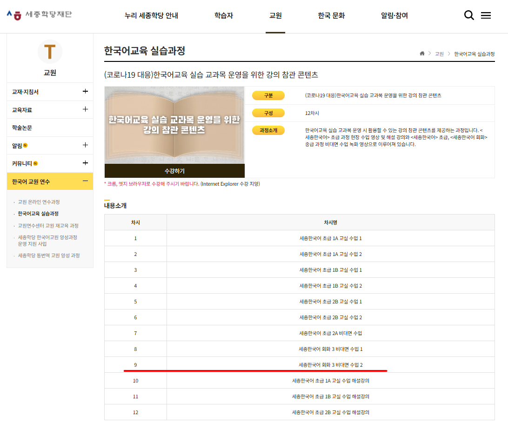508x430 pixels.
Task: Click the large T 교원 icon
Action: click(x=50, y=52)
